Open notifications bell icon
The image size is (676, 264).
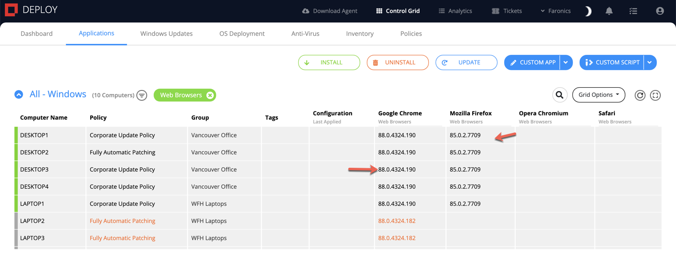coord(609,11)
